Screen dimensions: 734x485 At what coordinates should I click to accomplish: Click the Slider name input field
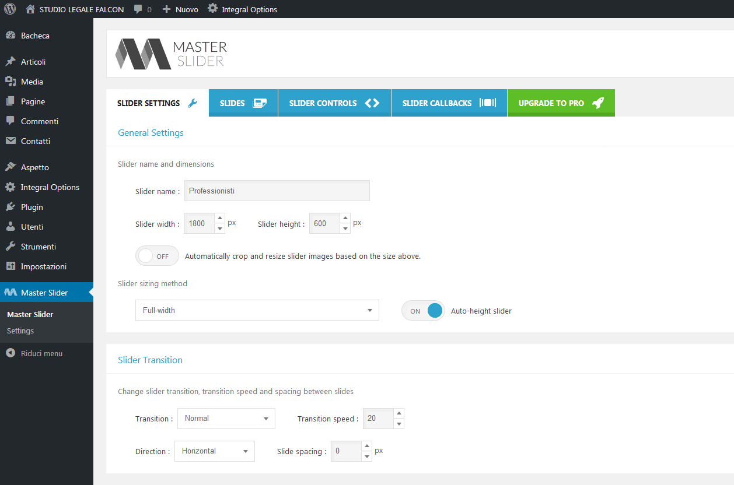click(x=277, y=191)
